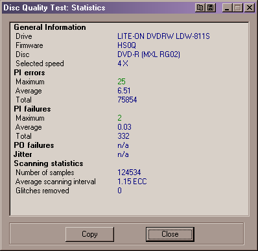Click the Drive label

pyautogui.click(x=24, y=36)
